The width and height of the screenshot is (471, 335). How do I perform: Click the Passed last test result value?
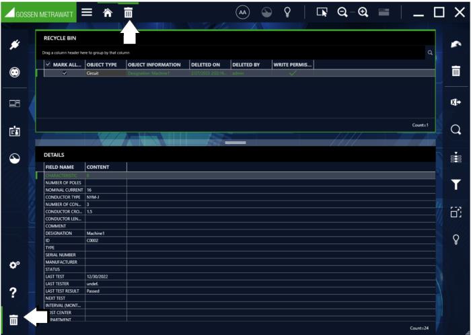[93, 291]
